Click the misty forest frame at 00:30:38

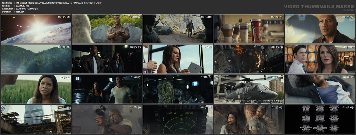pos(36,59)
